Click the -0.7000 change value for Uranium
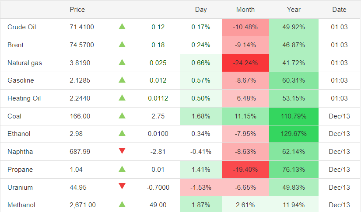The height and width of the screenshot is (212, 361). click(x=158, y=188)
